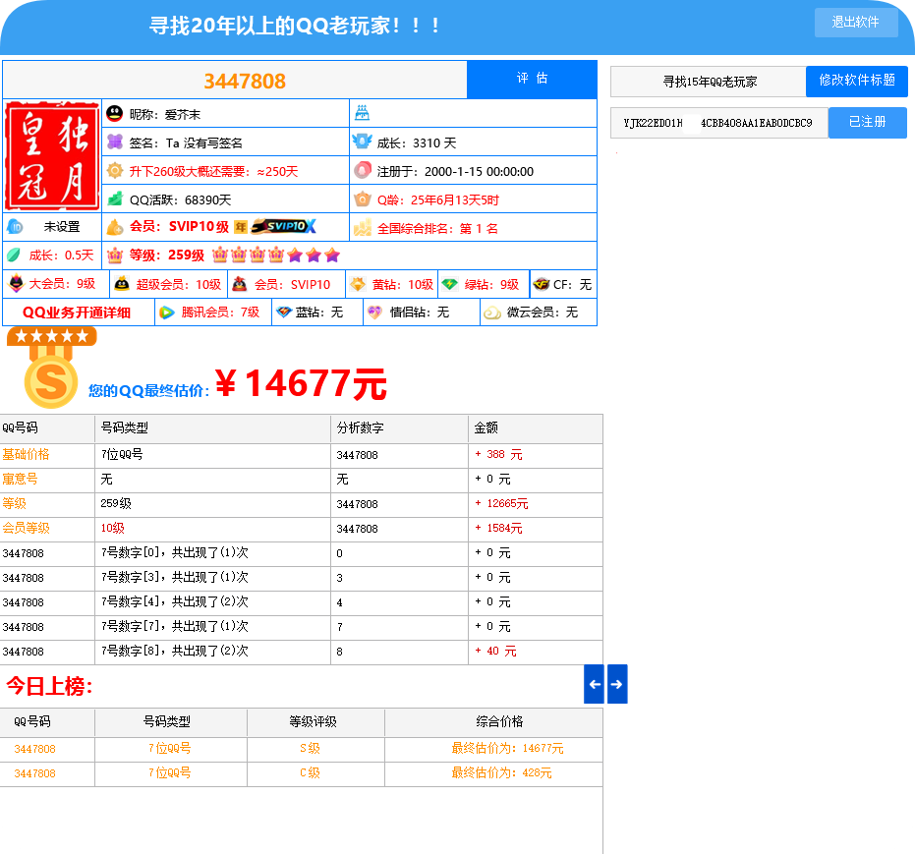This screenshot has height=854, width=915.
Task: Click the medal icon beside Q龄
Action: [x=363, y=199]
